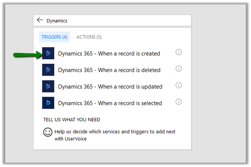Switch to the Triggers (4) tab
The image size is (251, 167).
point(54,37)
